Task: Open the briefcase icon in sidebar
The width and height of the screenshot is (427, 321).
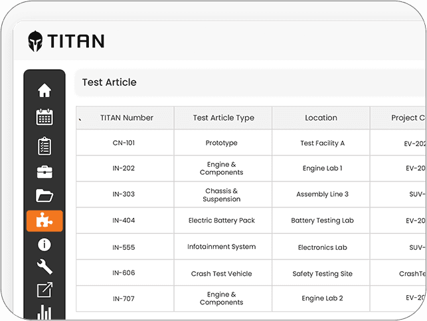Action: tap(44, 172)
